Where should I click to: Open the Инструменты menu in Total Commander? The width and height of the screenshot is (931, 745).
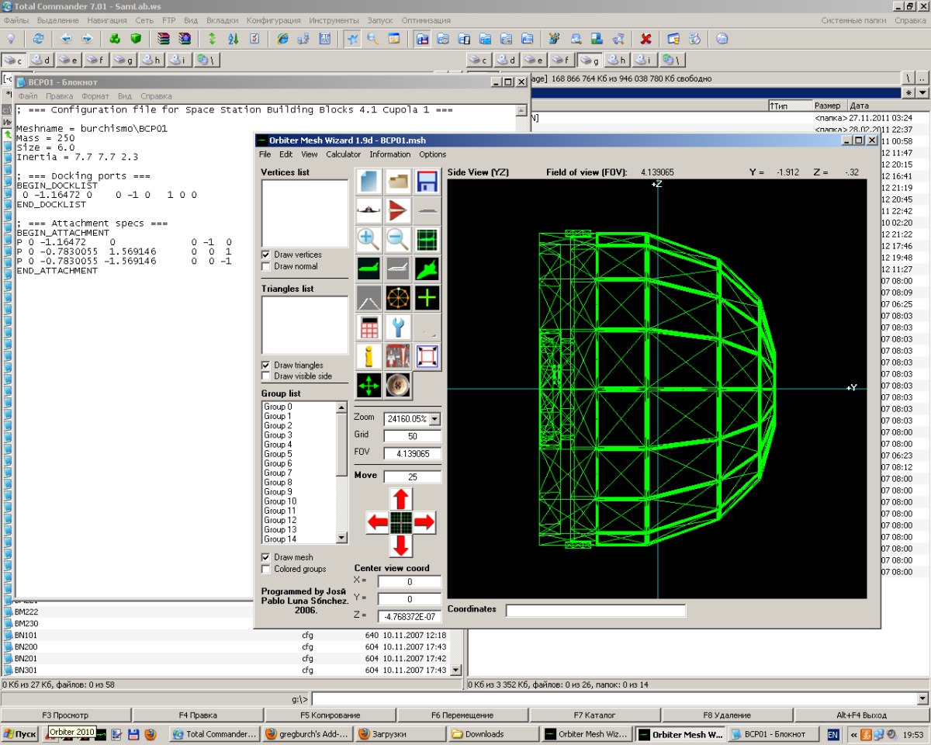coord(334,20)
